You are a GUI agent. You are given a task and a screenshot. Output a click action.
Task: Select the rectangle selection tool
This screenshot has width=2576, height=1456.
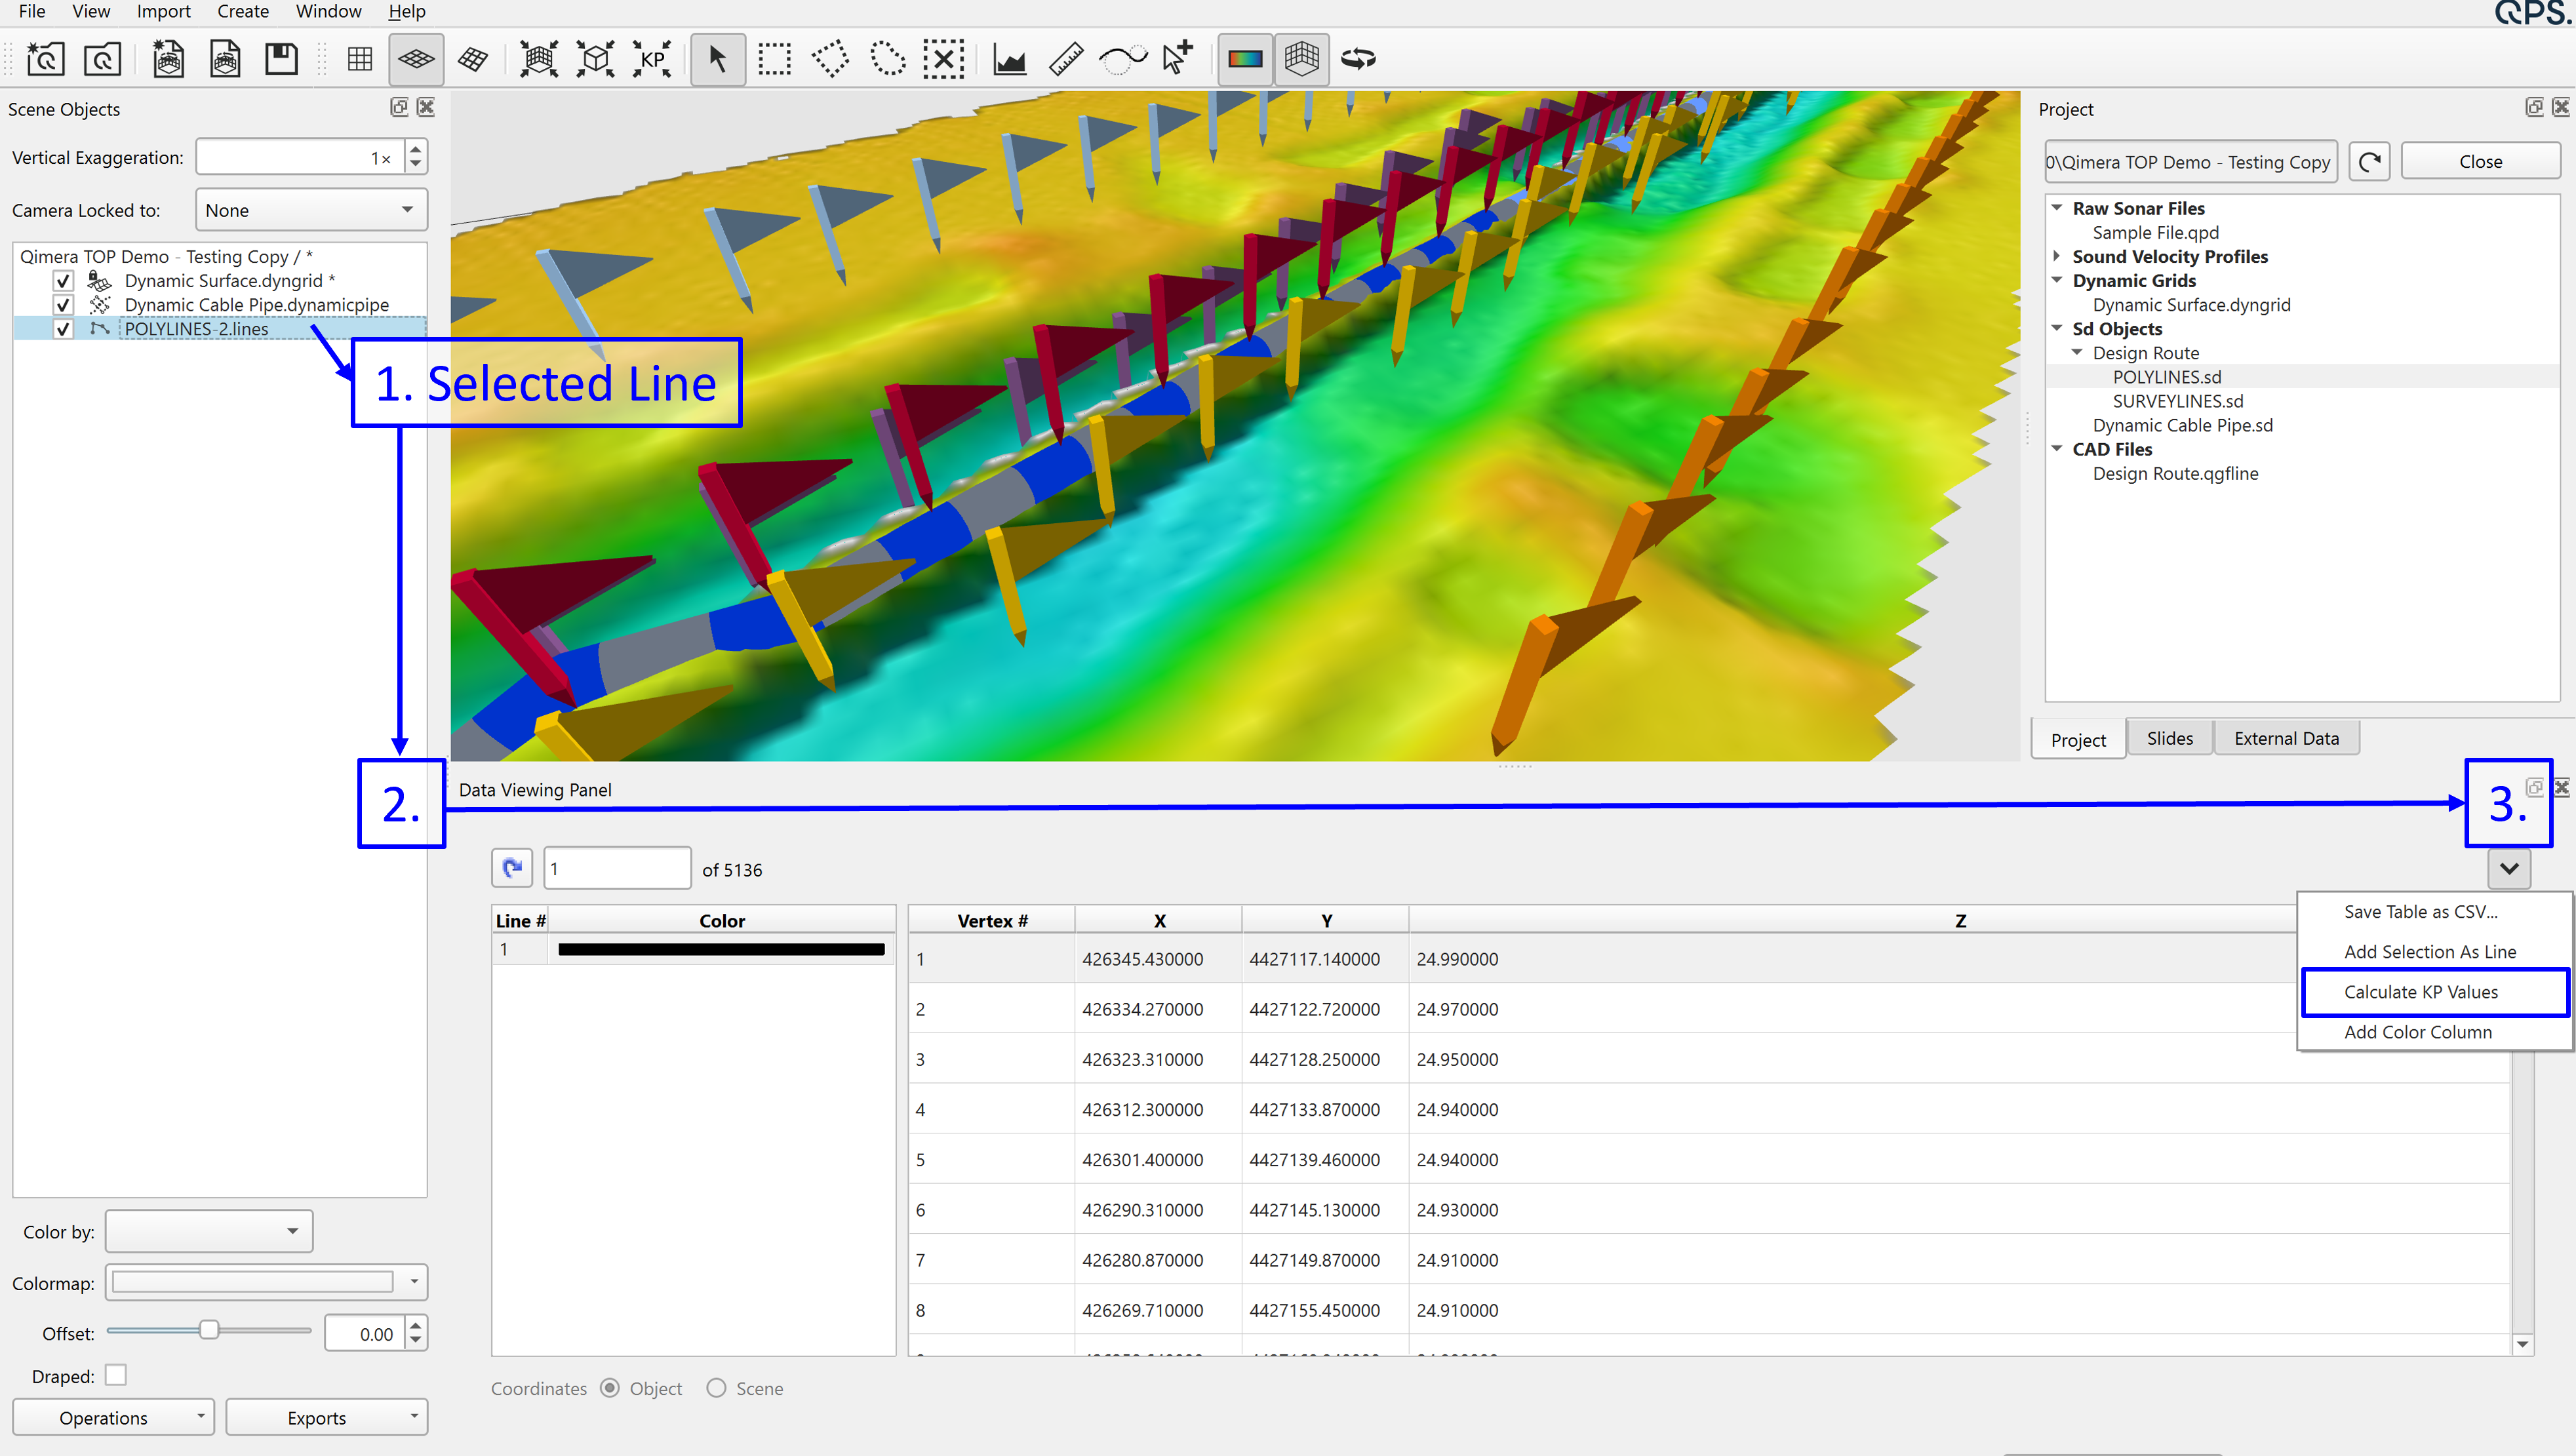(x=774, y=59)
